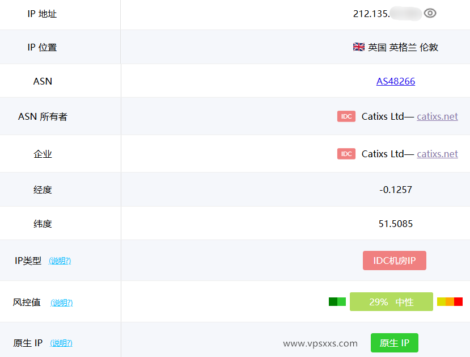Image resolution: width=470 pixels, height=357 pixels.
Task: Click the green 原生 IP button
Action: (x=394, y=343)
